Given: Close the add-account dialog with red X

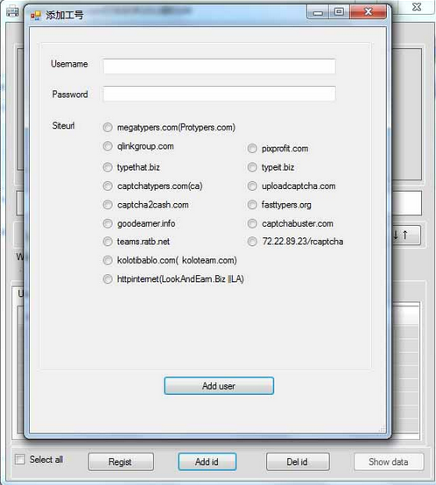Looking at the screenshot, I should click(368, 12).
